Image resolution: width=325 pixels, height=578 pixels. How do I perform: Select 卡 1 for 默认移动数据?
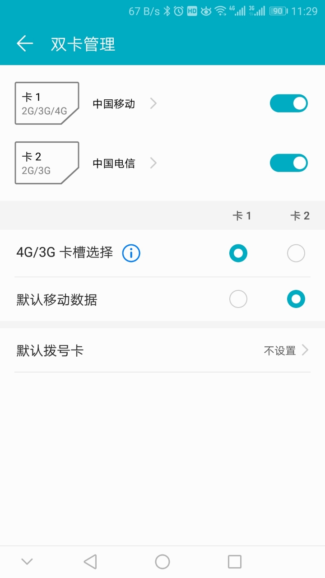[x=238, y=299]
